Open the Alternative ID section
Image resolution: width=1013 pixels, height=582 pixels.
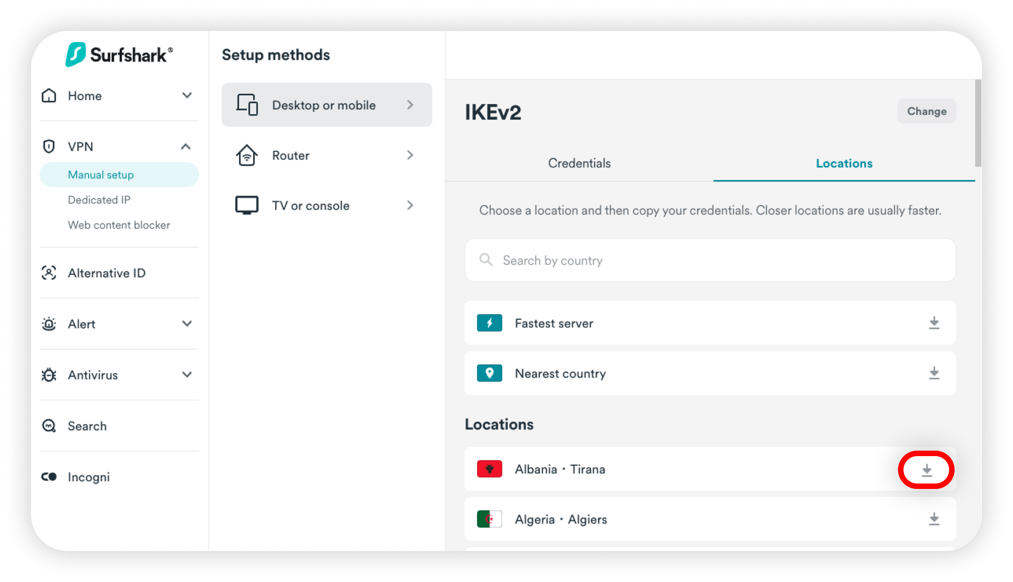pyautogui.click(x=106, y=273)
